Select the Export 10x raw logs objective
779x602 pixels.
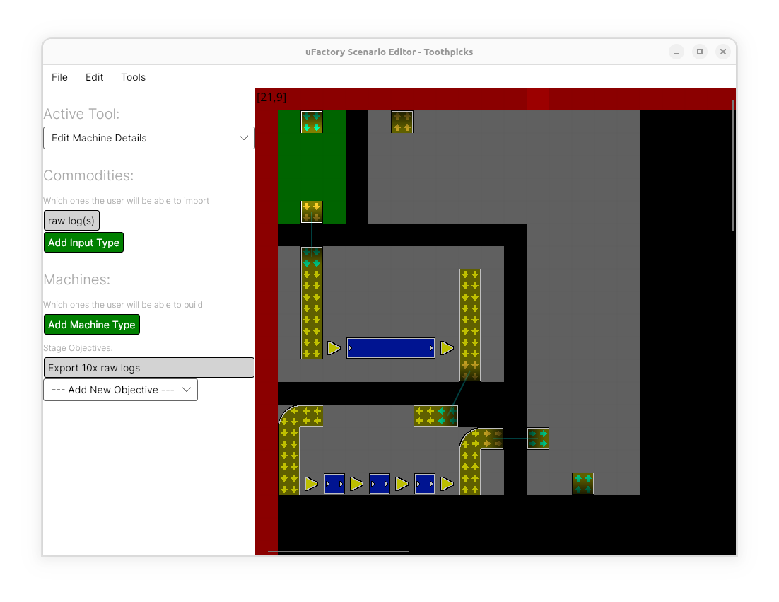(149, 367)
